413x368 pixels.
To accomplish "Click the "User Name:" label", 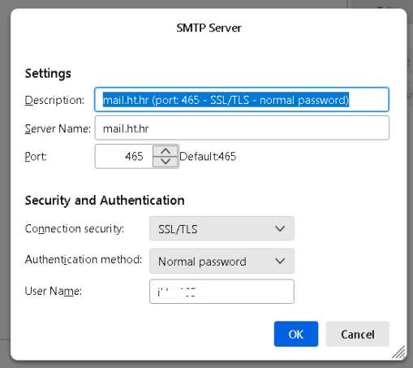I will click(54, 291).
